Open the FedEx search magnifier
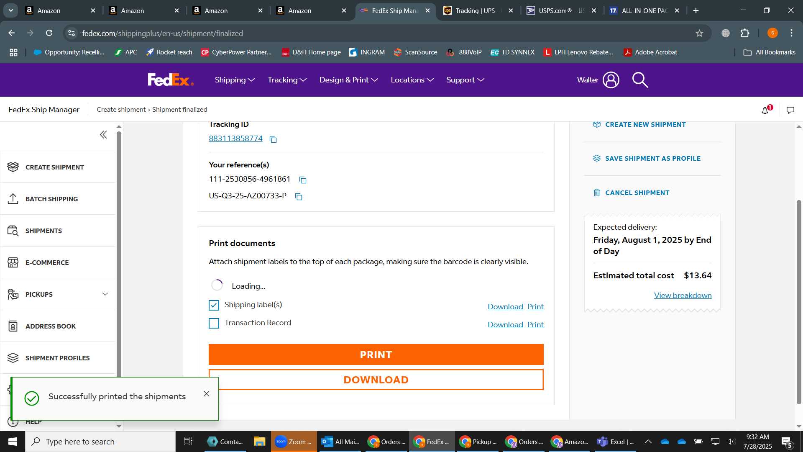The width and height of the screenshot is (803, 452). [x=640, y=80]
